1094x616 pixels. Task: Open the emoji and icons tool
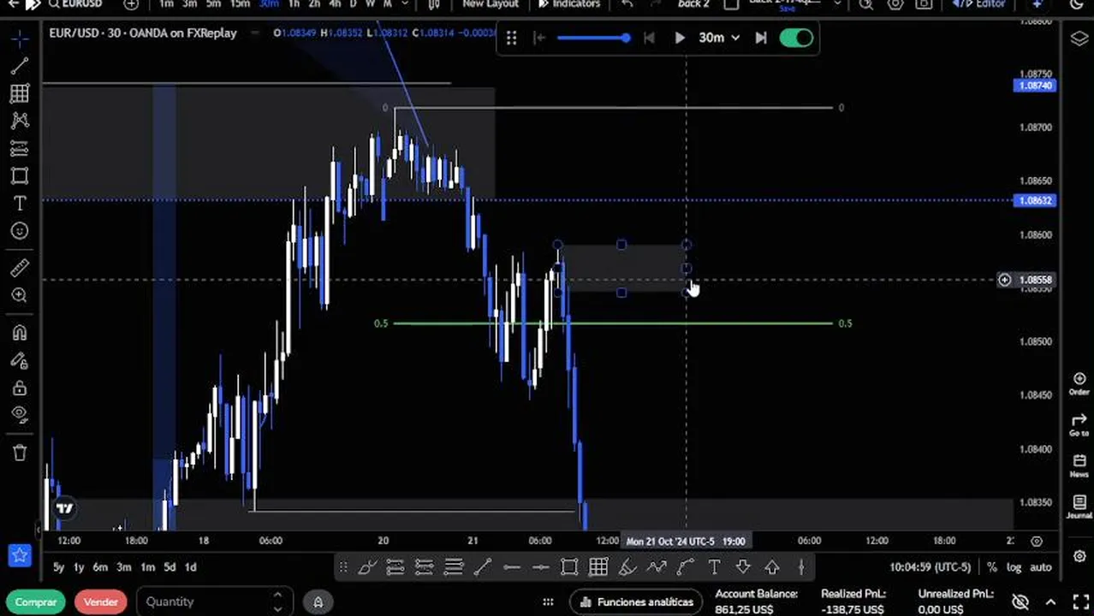pos(20,231)
